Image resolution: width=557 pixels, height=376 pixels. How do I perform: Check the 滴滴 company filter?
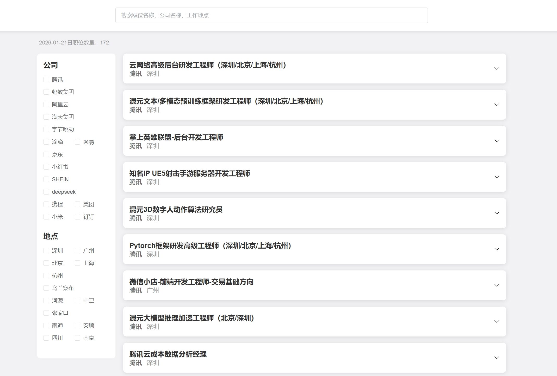[46, 142]
